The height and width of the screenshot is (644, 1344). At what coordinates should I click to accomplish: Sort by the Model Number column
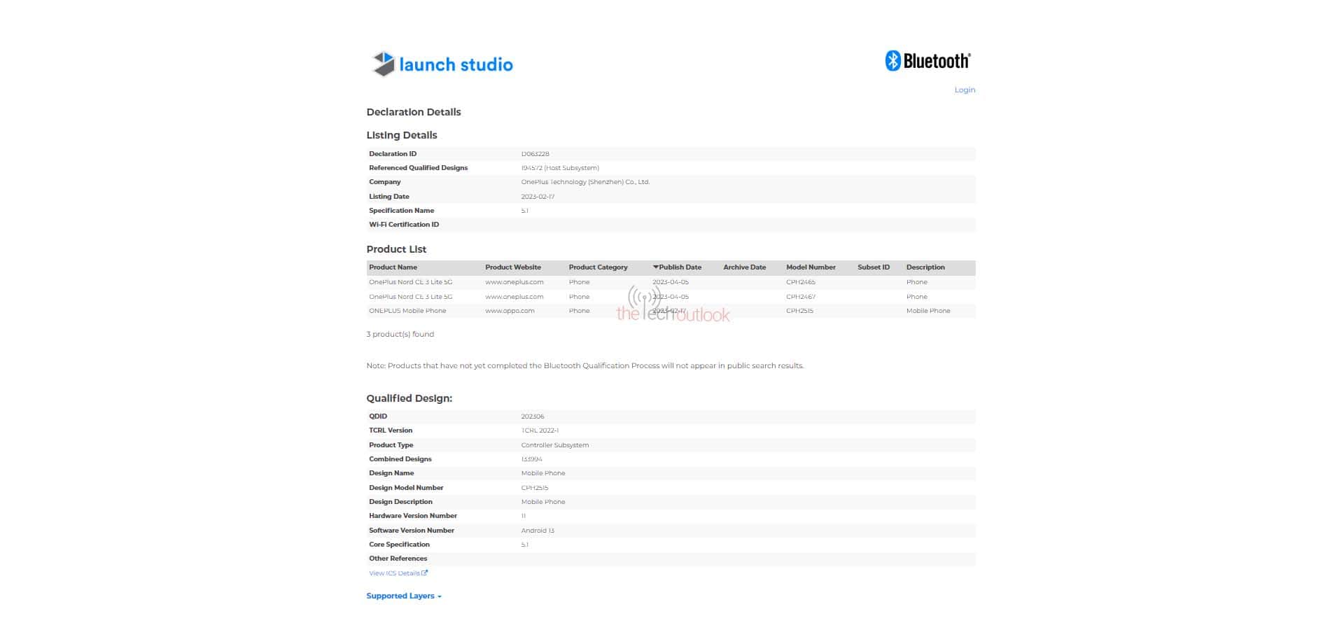coord(811,267)
